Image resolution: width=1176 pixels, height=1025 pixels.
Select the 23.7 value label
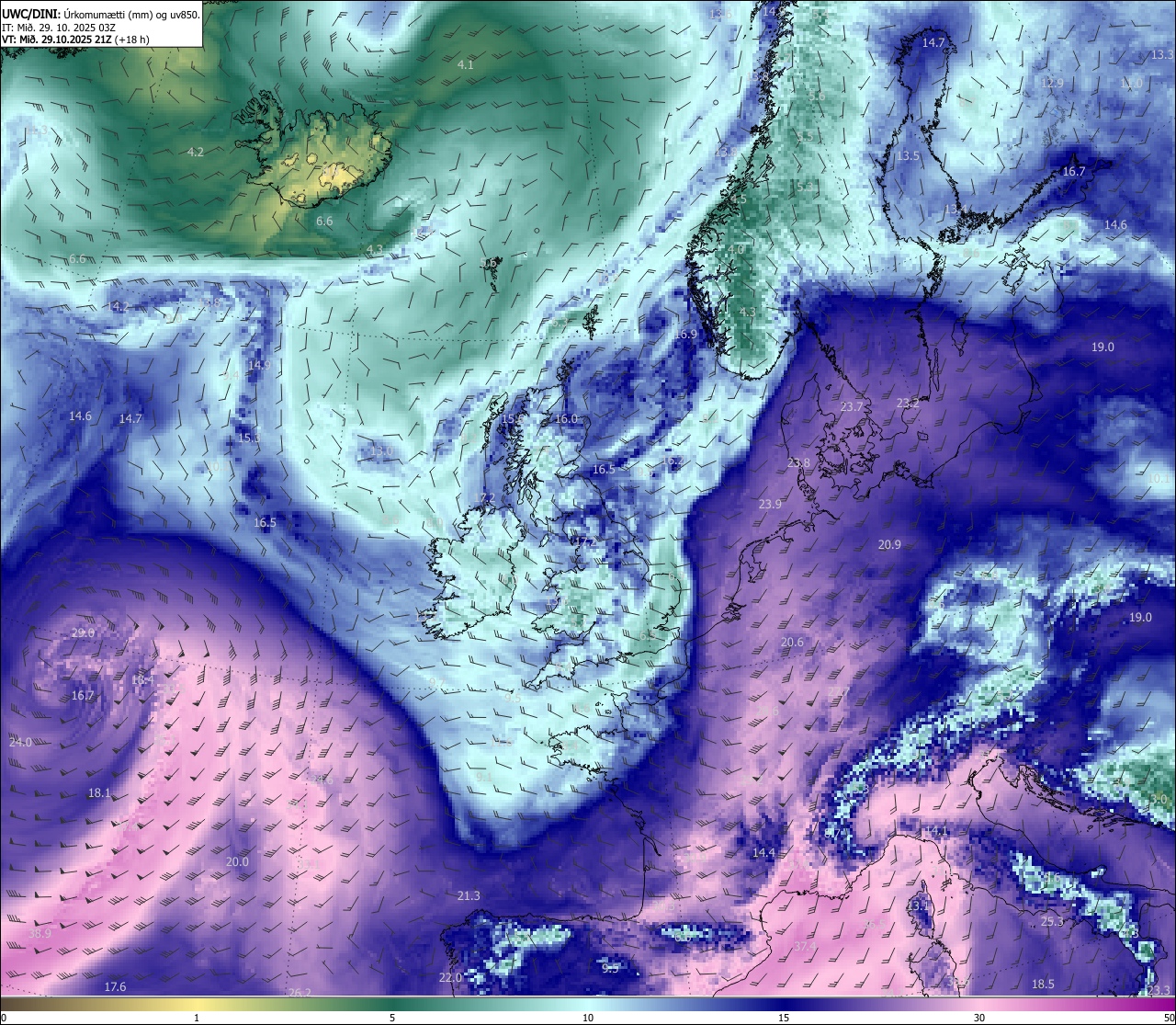coord(852,406)
